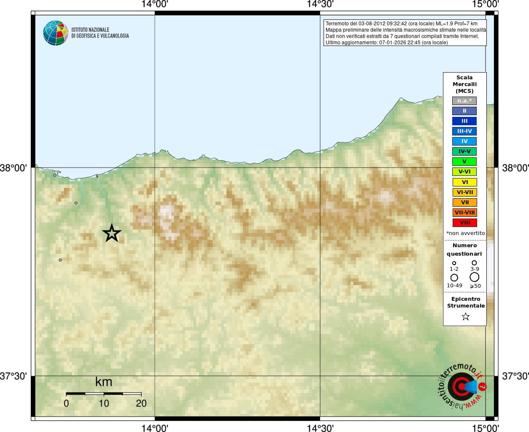529x432 pixels.
Task: Select the cyan IV intensity swatch
Action: click(464, 141)
